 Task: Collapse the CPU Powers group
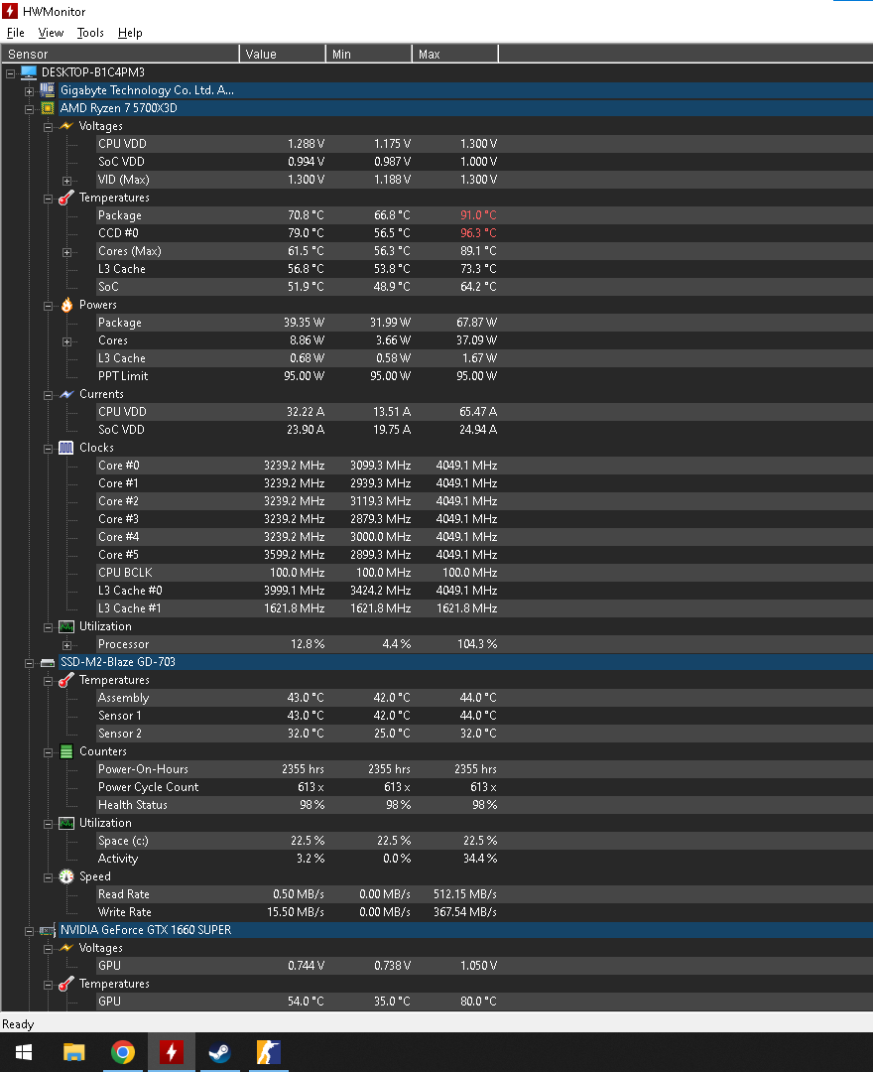coord(48,306)
